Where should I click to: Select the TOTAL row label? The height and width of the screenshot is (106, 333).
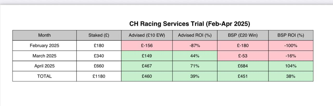tap(44, 76)
